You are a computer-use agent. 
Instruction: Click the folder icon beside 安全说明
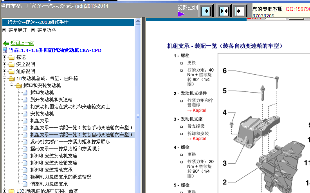tap(12, 64)
